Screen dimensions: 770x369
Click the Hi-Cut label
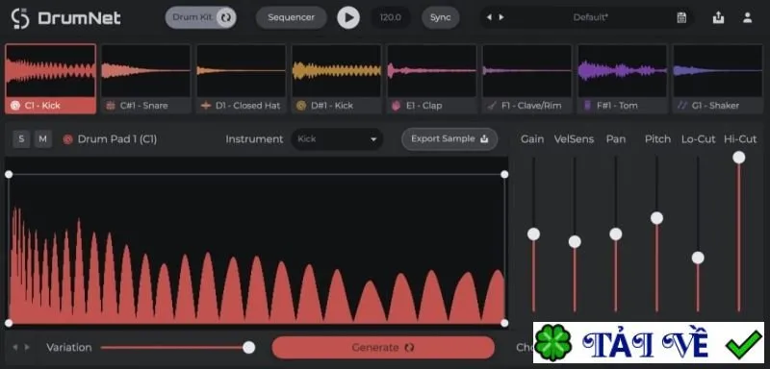pos(740,139)
